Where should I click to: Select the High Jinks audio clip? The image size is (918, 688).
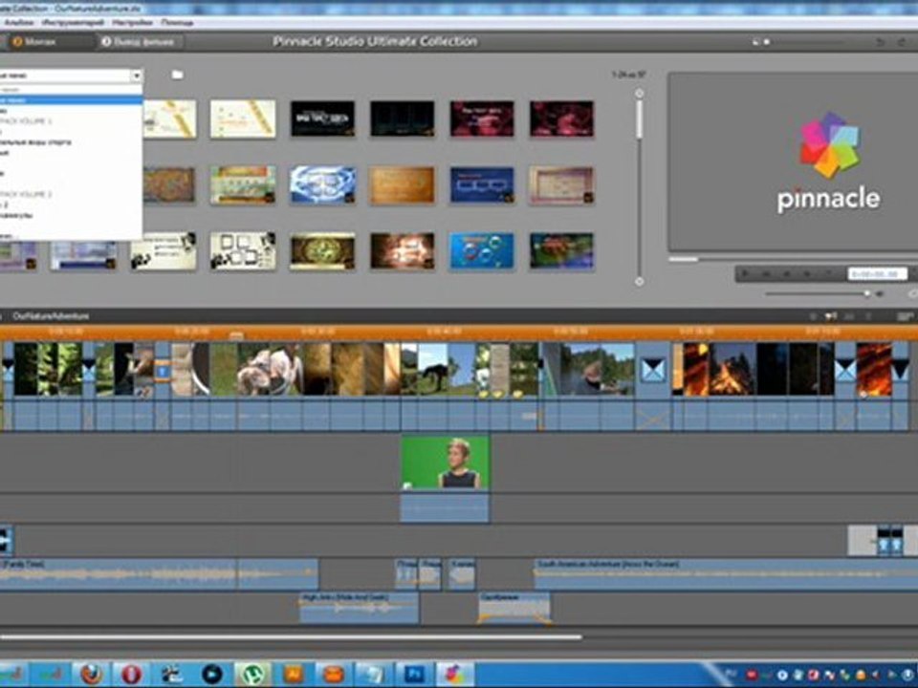[359, 608]
